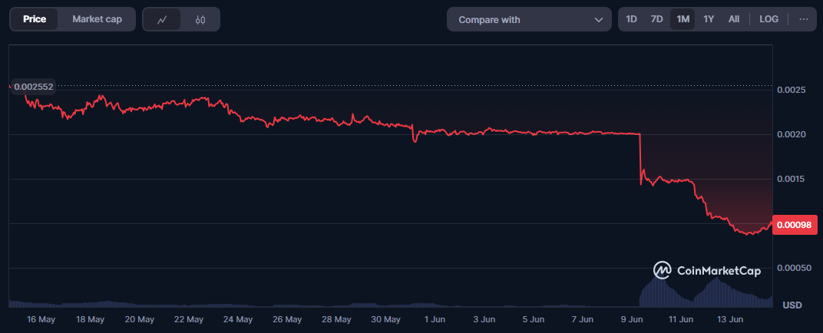The height and width of the screenshot is (333, 823).
Task: Click the 3 Jun date label
Action: [484, 319]
